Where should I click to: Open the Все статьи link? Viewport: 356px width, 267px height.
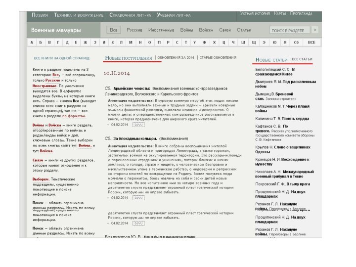[302, 59]
